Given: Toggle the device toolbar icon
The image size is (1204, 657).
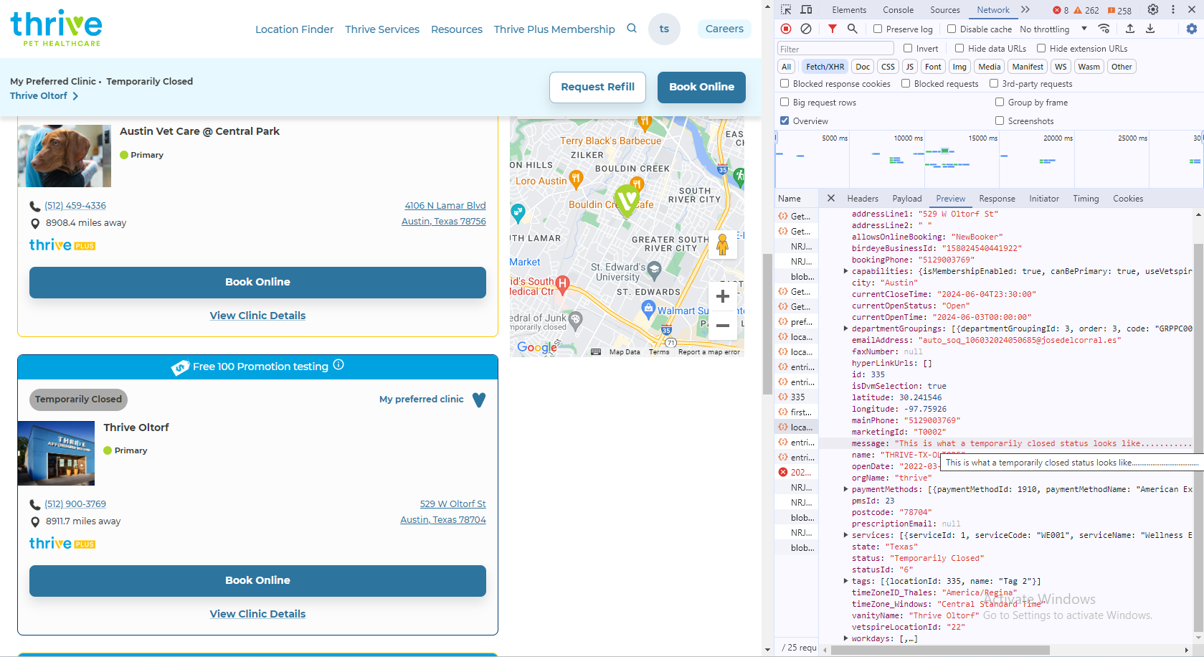Looking at the screenshot, I should [x=806, y=10].
